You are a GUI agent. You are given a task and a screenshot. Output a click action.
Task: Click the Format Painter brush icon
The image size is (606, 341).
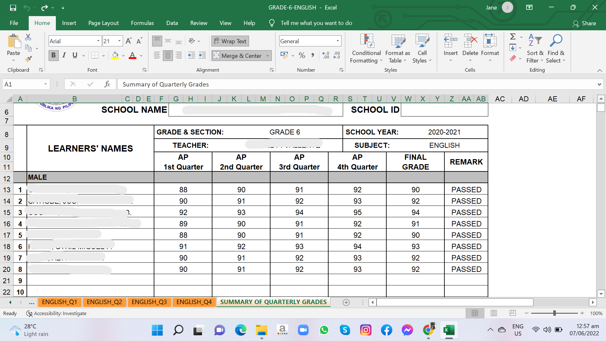(28, 59)
